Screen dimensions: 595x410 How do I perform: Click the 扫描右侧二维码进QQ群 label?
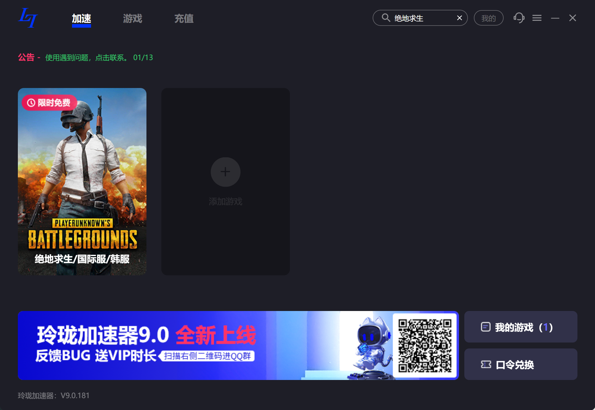coord(207,356)
